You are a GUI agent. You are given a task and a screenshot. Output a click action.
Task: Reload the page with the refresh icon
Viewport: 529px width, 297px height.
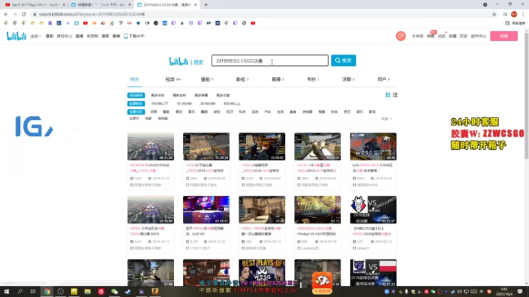pyautogui.click(x=24, y=14)
